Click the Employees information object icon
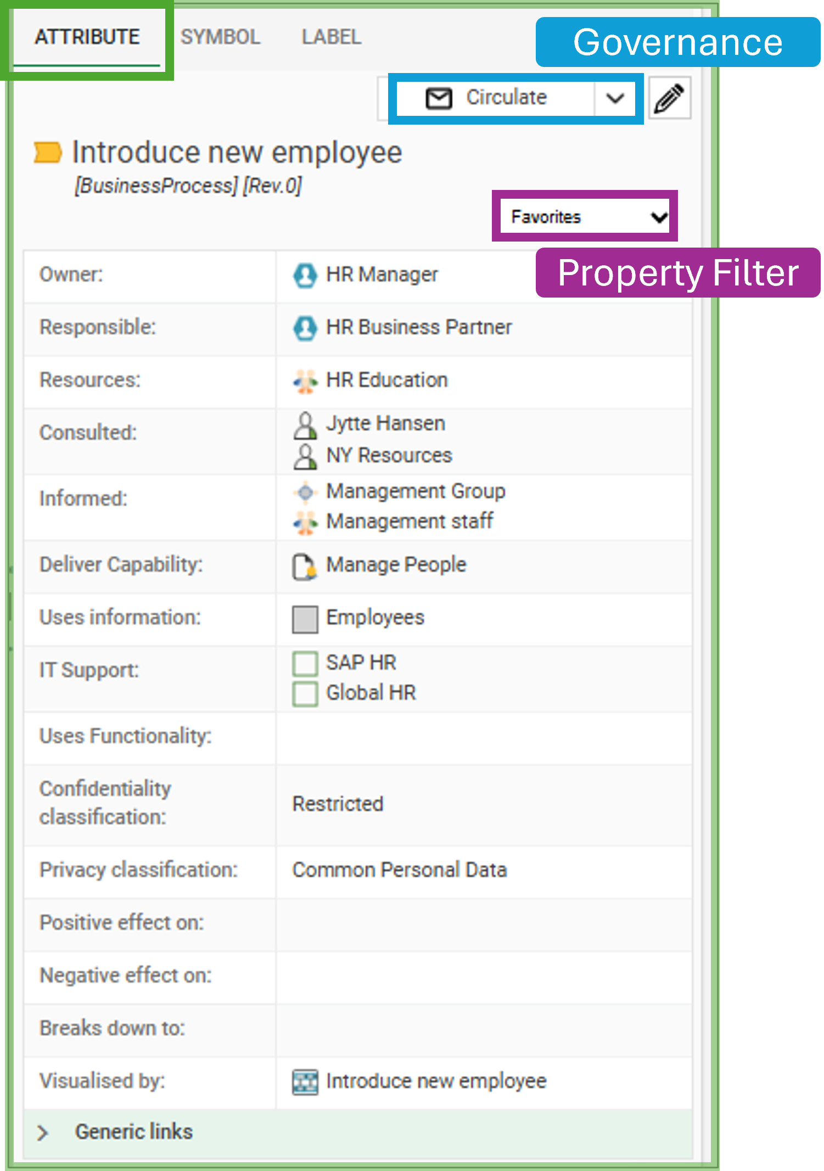This screenshot has height=1171, width=824. [306, 618]
